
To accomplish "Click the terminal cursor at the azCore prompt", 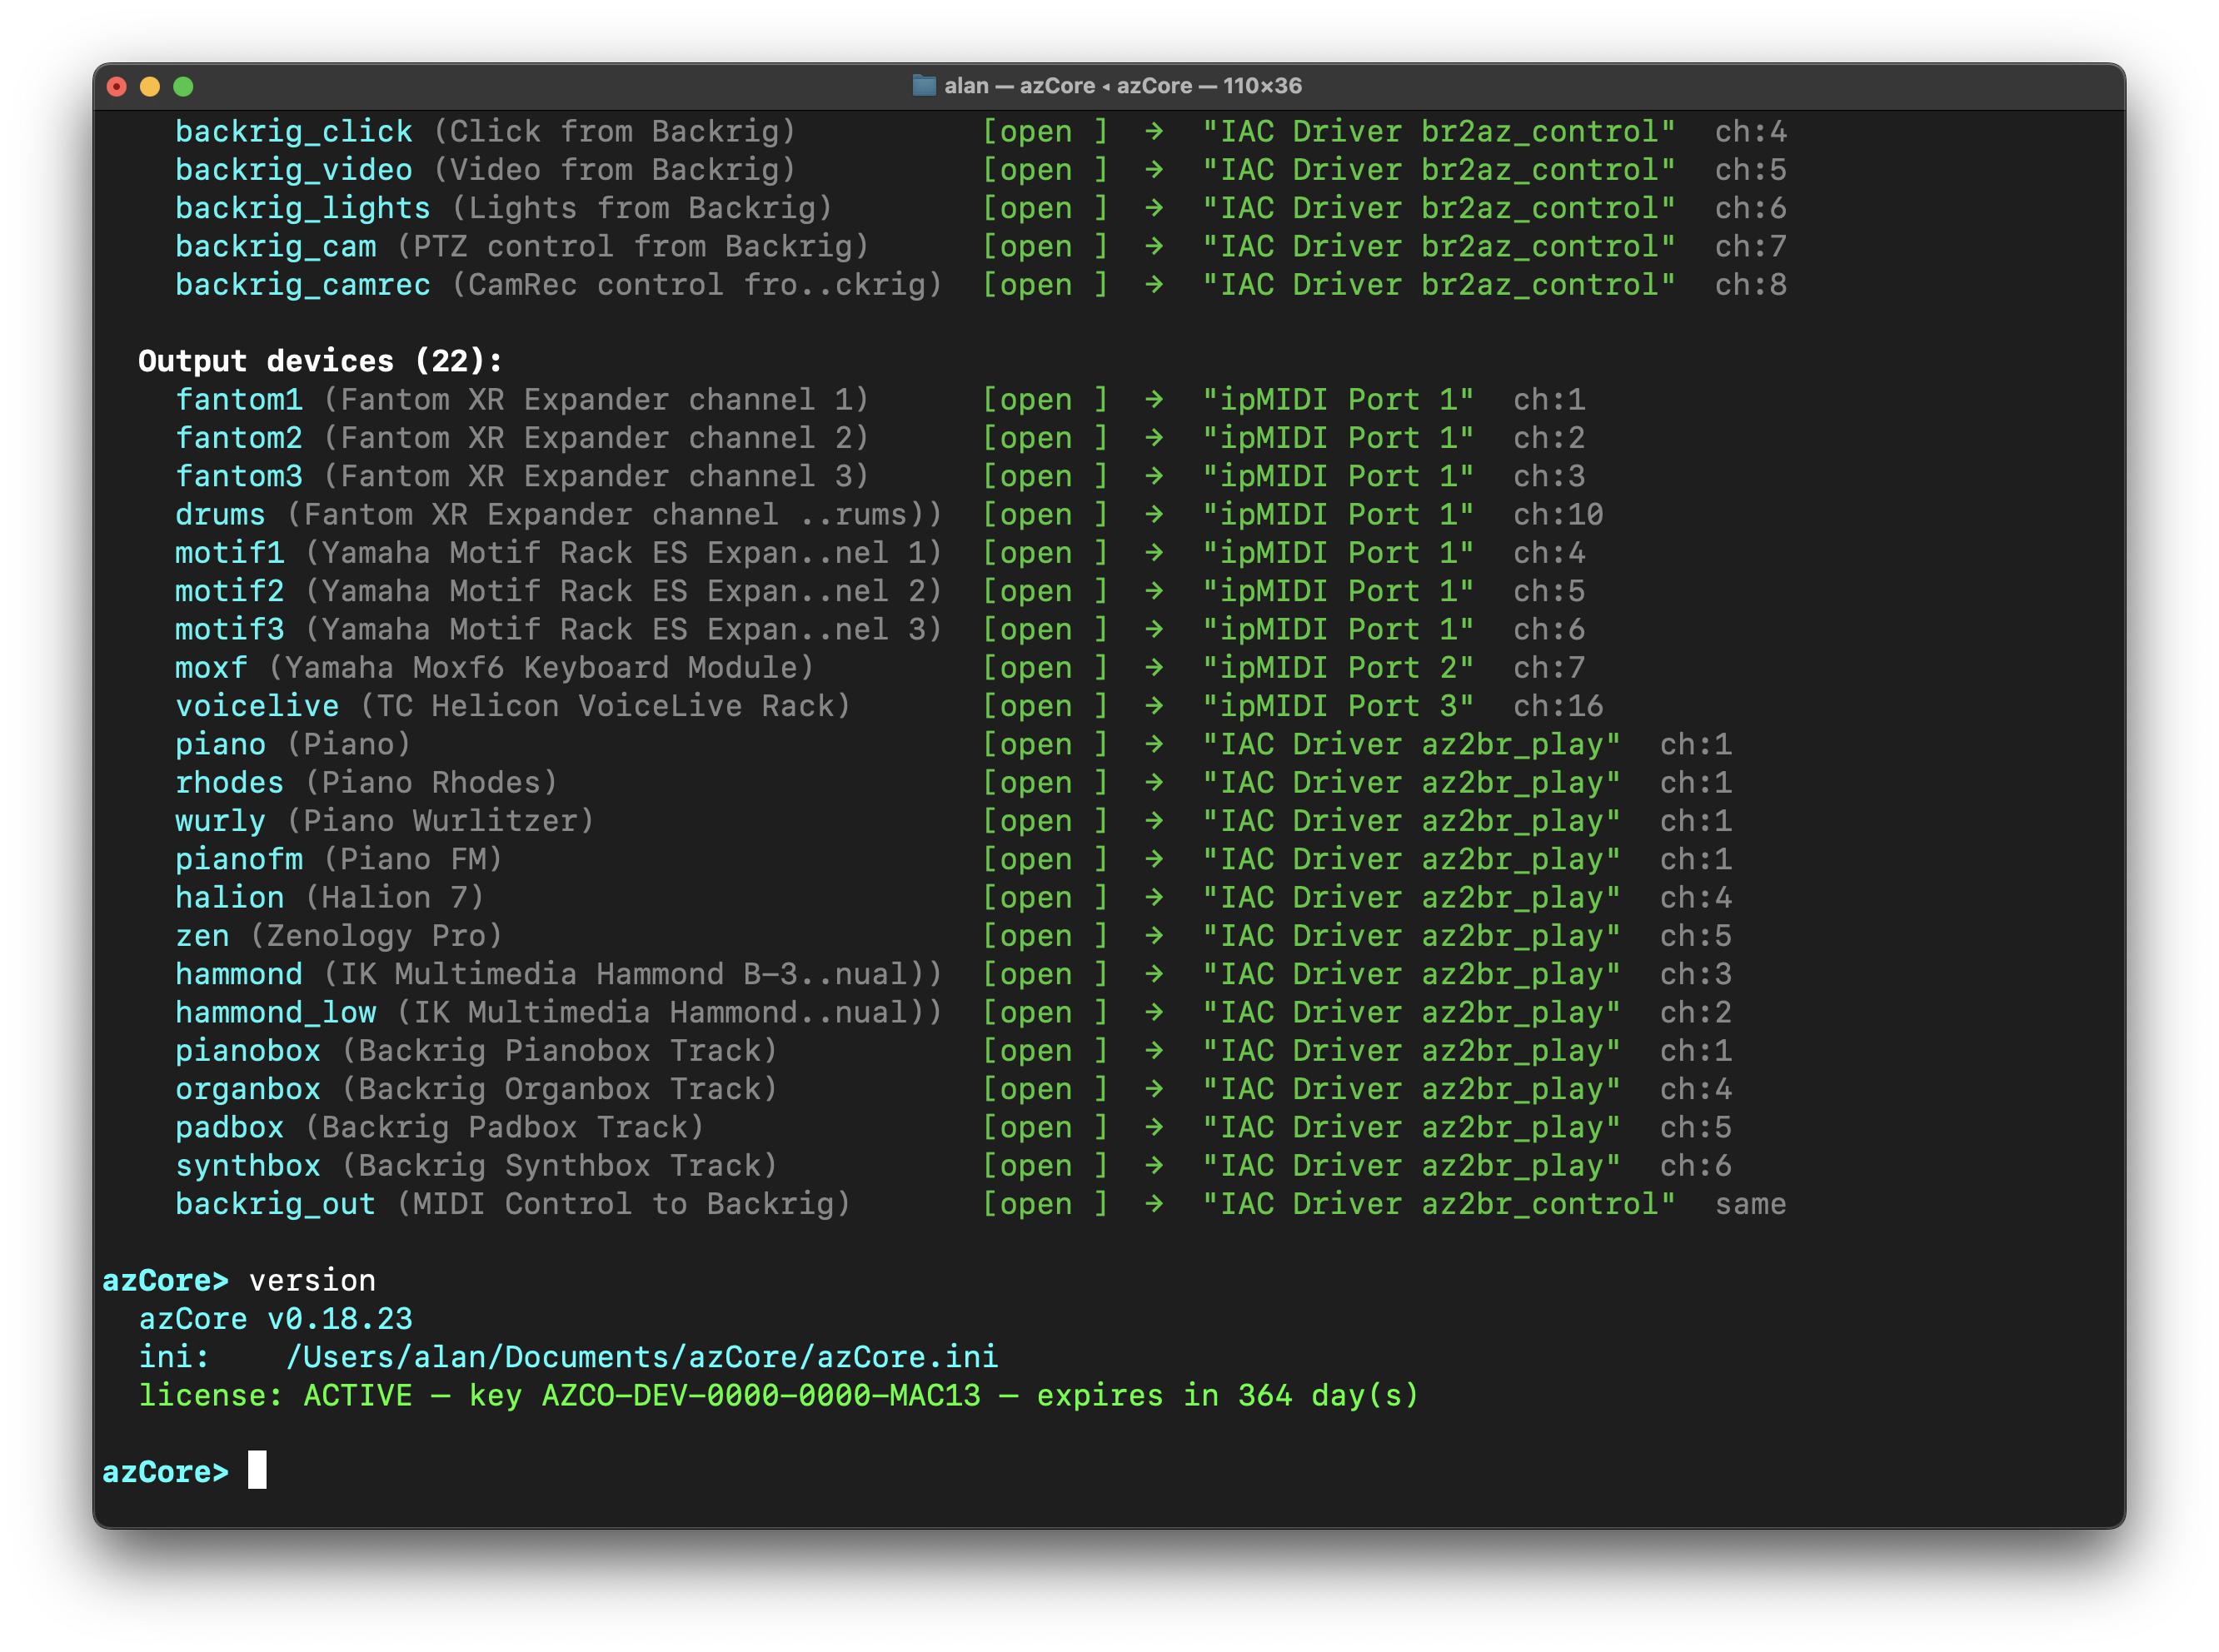I will click(259, 1471).
